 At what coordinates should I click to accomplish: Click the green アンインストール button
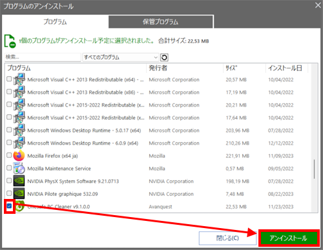tap(289, 238)
